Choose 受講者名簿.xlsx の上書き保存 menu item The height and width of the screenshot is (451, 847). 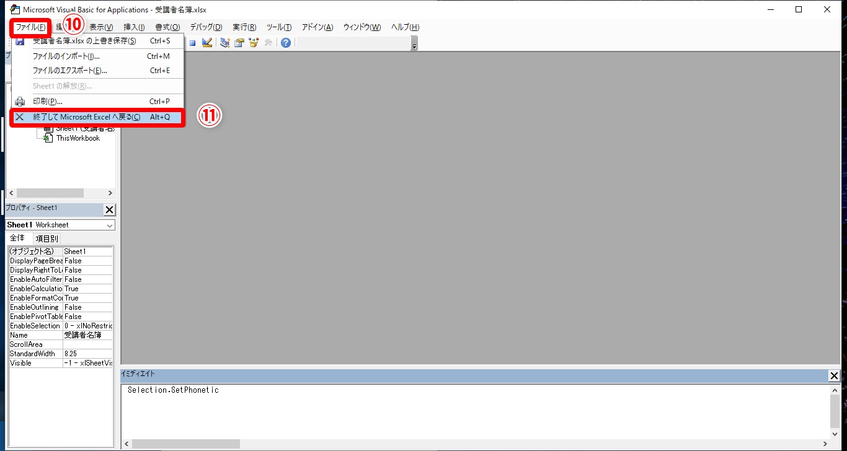(98, 41)
